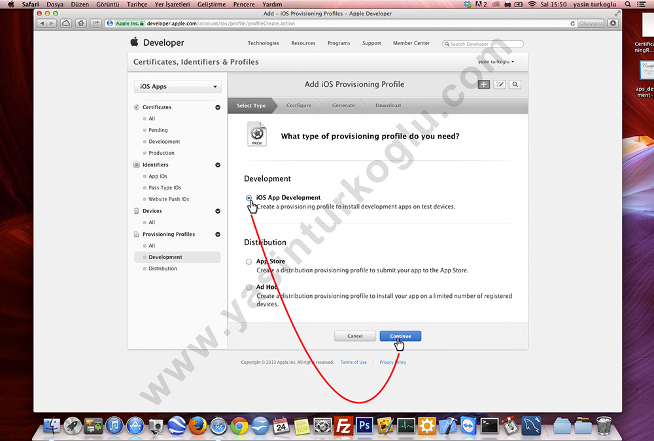
Task: Open the Technologies navigation link
Action: coord(263,43)
